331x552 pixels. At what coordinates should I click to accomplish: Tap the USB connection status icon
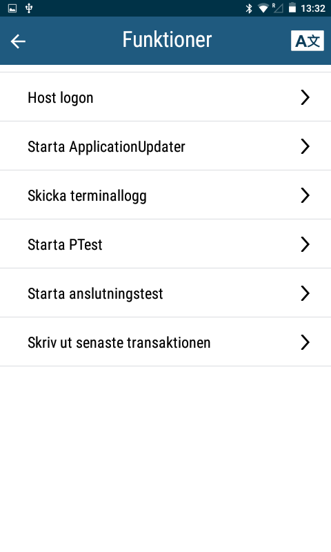pos(29,8)
